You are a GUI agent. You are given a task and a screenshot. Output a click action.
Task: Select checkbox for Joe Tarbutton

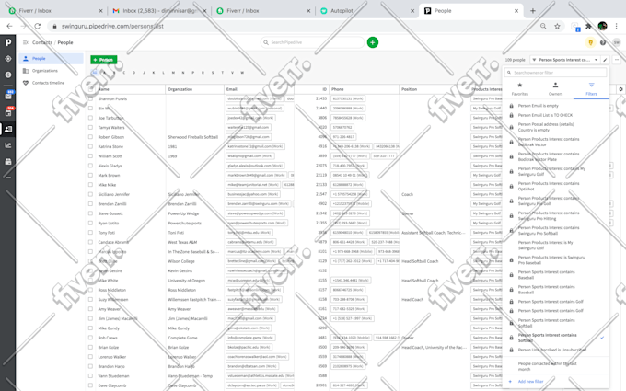click(90, 118)
